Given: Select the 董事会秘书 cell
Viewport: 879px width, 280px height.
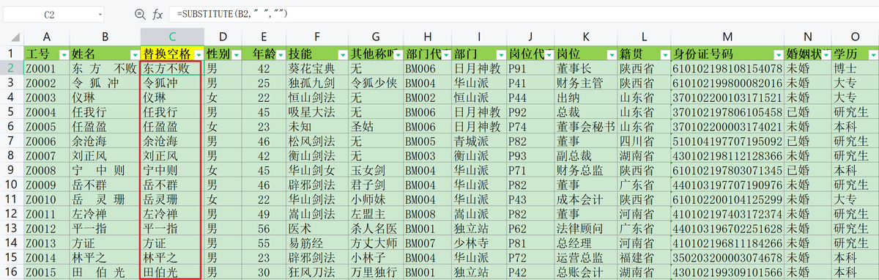Looking at the screenshot, I should point(585,127).
